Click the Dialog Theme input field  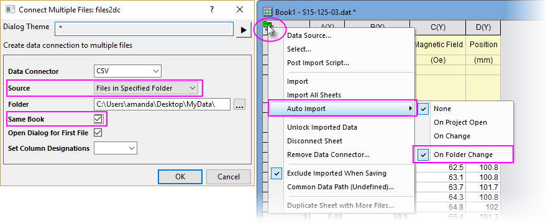144,29
